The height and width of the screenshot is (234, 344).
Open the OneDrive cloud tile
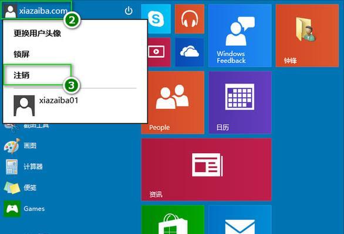[x=190, y=52]
